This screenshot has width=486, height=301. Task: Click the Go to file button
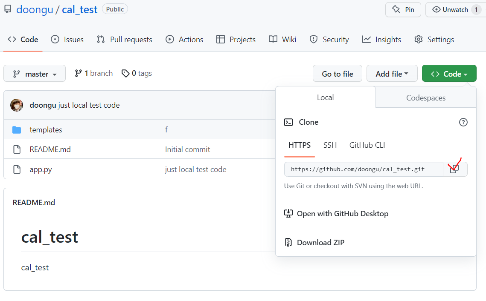click(337, 74)
